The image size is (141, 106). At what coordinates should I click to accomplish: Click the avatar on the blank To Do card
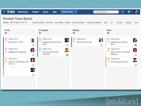click(x=32, y=70)
